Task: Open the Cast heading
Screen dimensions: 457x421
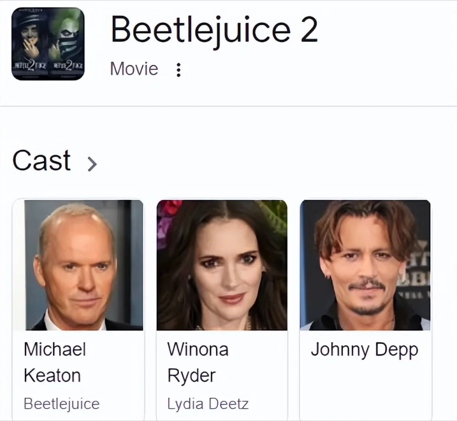Action: point(42,161)
